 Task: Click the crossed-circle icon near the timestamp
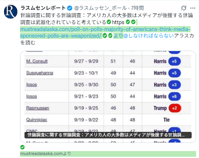tap(184, 8)
